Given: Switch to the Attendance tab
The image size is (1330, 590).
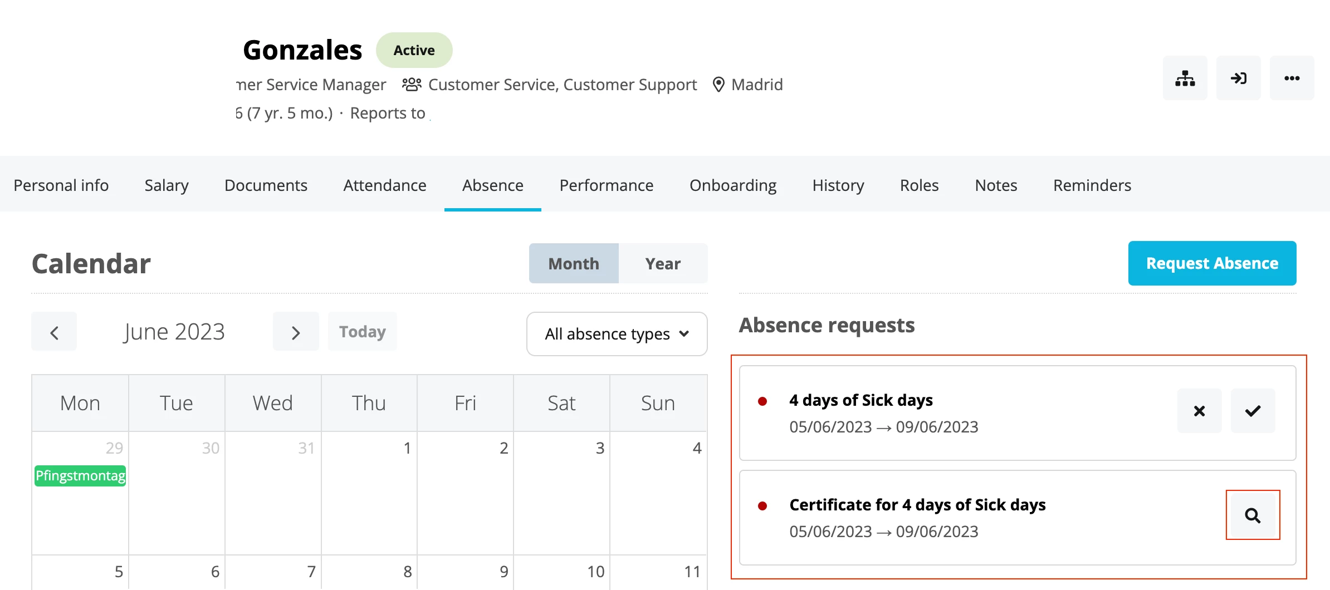Looking at the screenshot, I should [x=385, y=185].
